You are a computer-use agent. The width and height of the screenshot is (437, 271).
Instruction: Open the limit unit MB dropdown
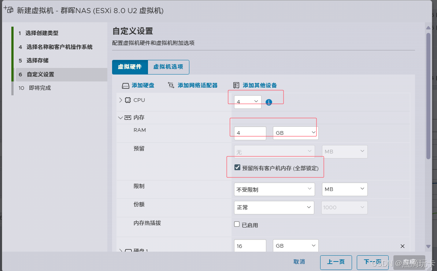345,189
